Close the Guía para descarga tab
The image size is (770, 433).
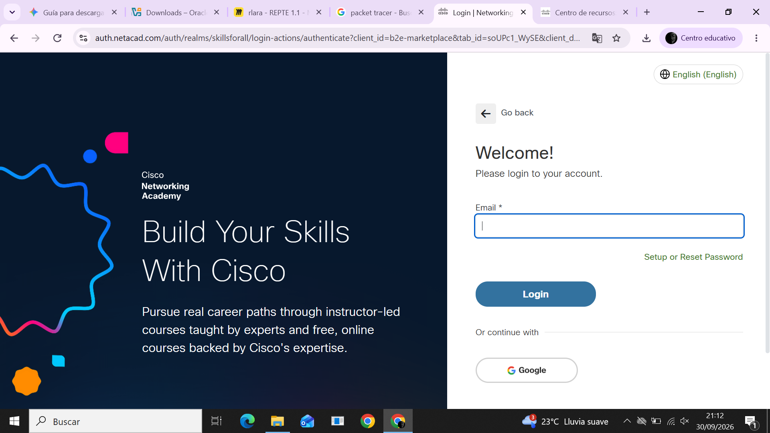point(114,12)
